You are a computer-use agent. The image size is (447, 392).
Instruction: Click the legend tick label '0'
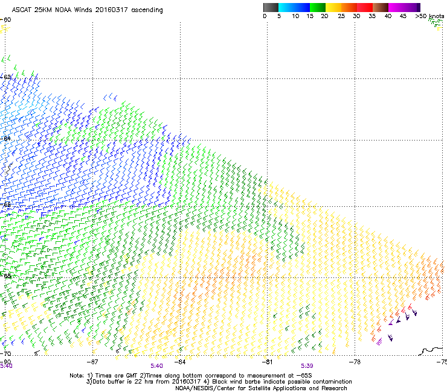(265, 16)
